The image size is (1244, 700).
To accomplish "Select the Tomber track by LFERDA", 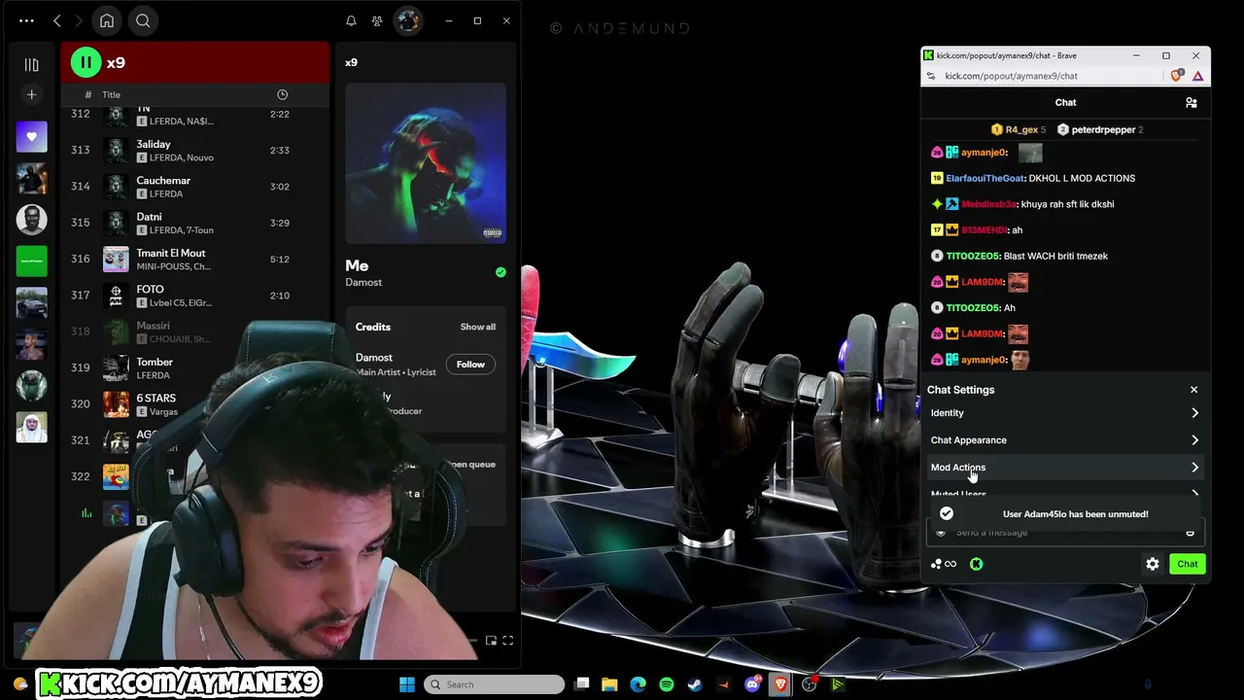I will [194, 367].
